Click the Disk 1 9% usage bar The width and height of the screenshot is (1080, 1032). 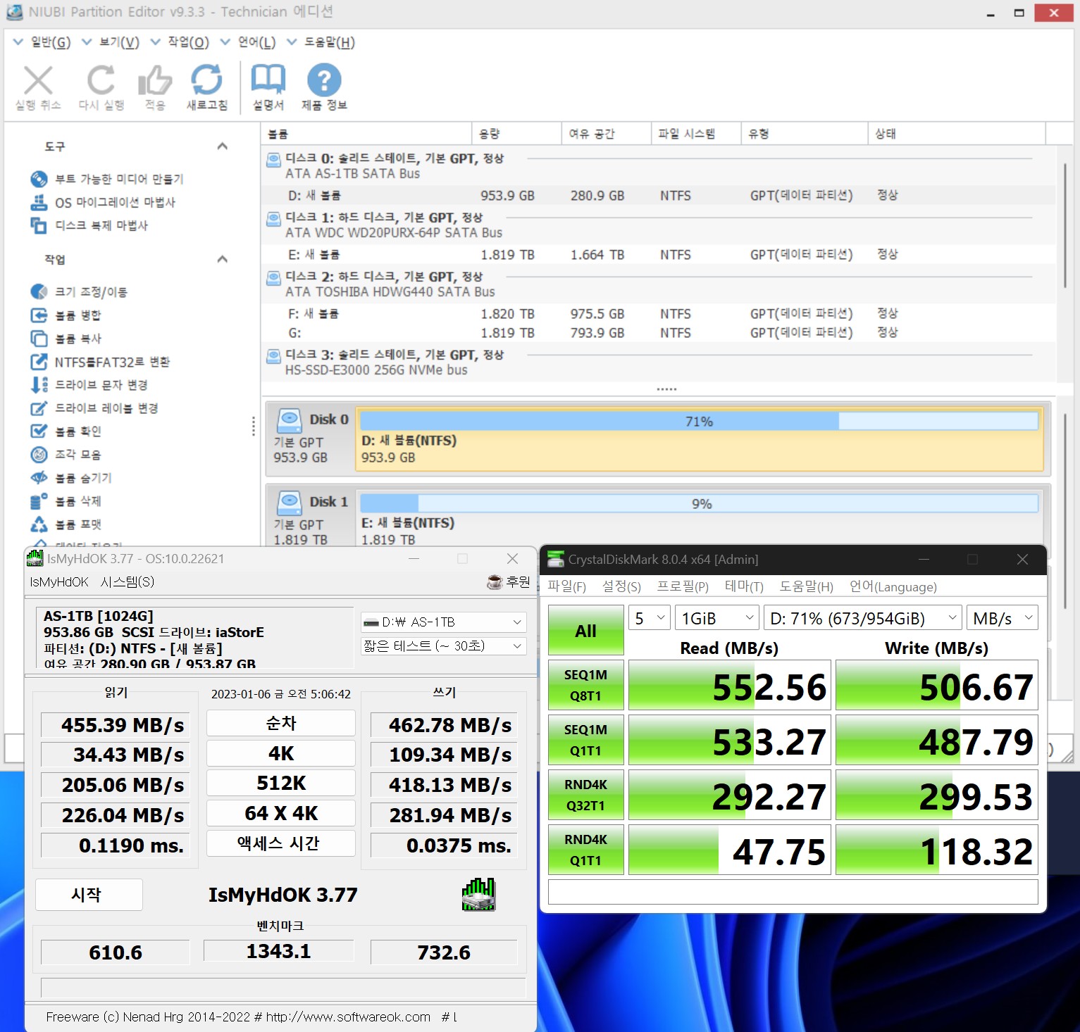coord(699,503)
